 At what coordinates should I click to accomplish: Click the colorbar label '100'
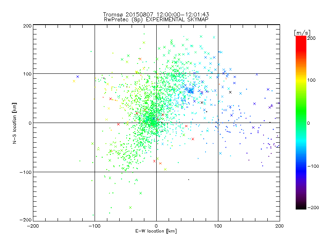[311, 80]
